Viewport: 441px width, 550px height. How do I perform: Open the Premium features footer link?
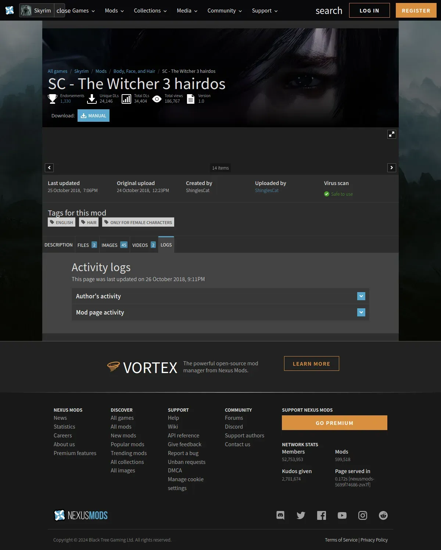75,453
